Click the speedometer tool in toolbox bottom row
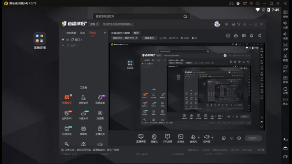Image resolution: width=292 pixels, height=164 pixels. tap(84, 144)
